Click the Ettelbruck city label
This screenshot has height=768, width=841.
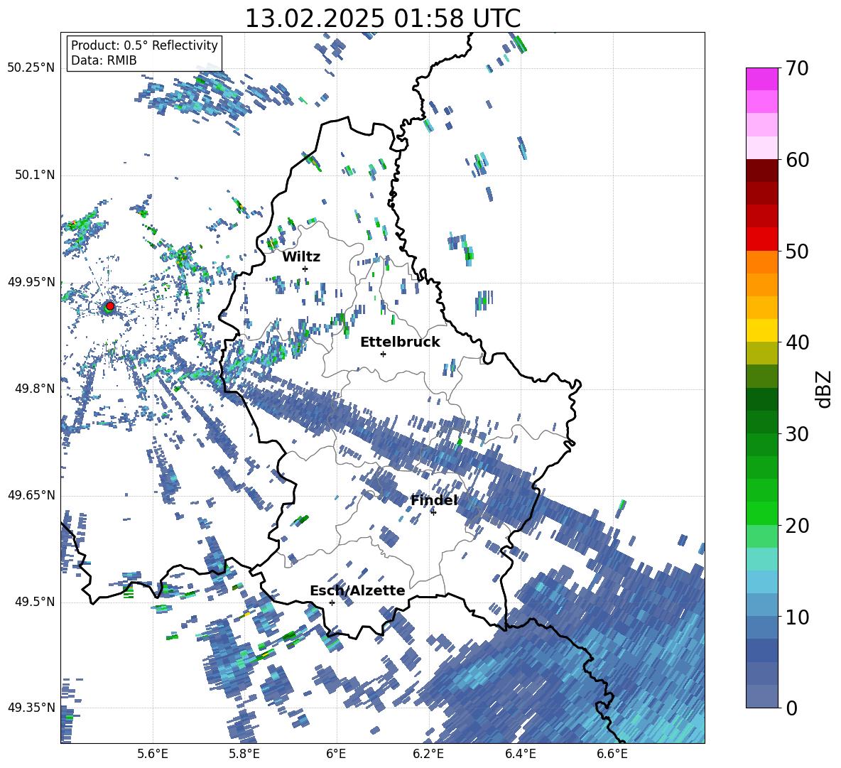400,342
